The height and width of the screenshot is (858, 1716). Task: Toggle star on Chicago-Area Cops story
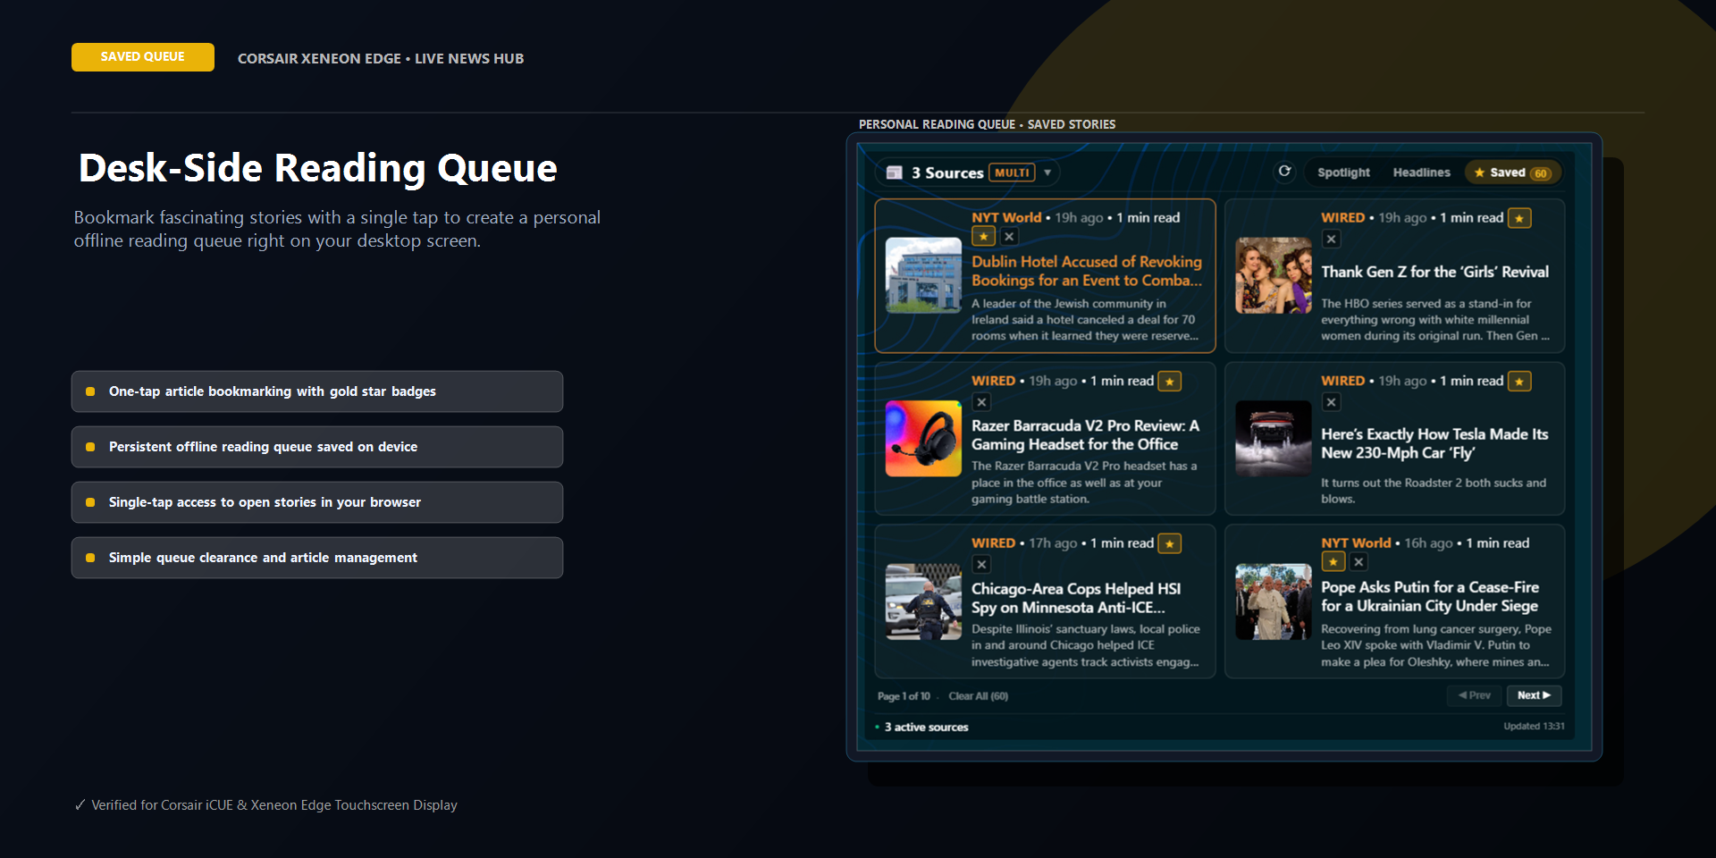pos(1170,543)
